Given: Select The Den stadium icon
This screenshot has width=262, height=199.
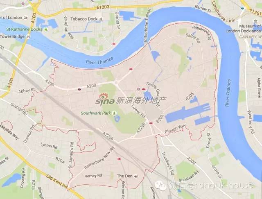Looking at the screenshot, I should click(x=136, y=176).
